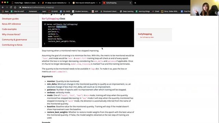The width and height of the screenshot is (219, 123).
Task: Click the 'min_delta' argument name in the list
Action: pos(52,84)
